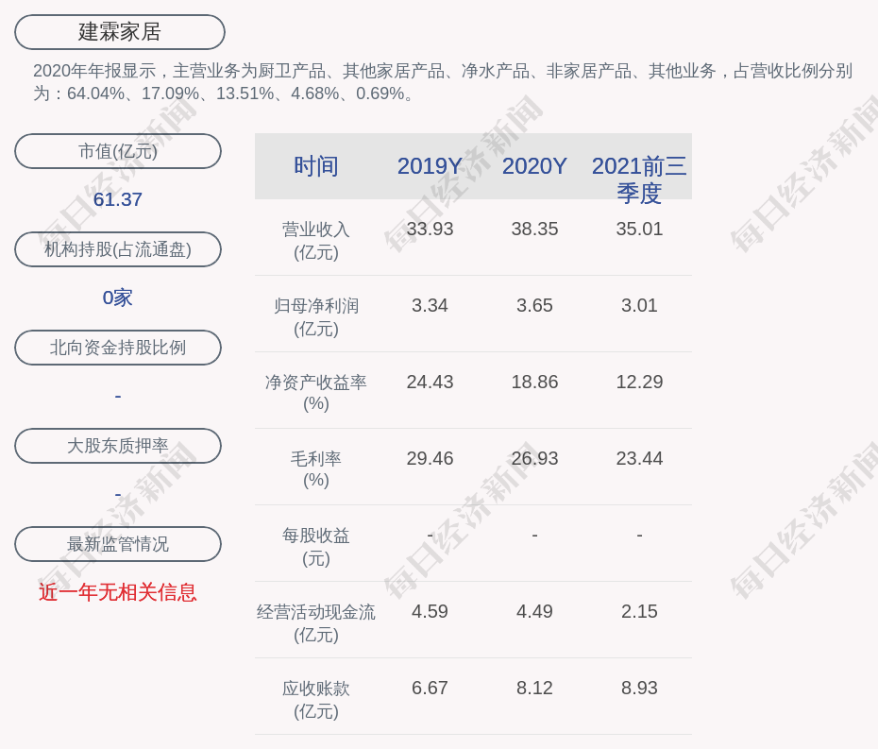878x749 pixels.
Task: Click the 2019Y column header
Action: [x=430, y=166]
